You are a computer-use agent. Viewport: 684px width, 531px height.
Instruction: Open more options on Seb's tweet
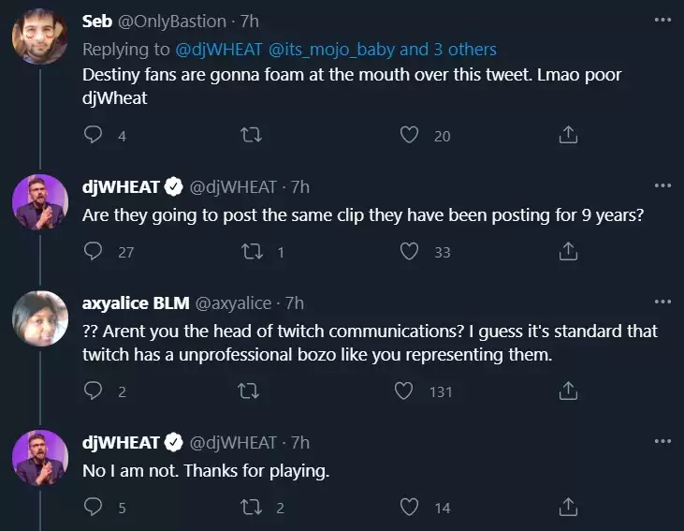click(662, 20)
